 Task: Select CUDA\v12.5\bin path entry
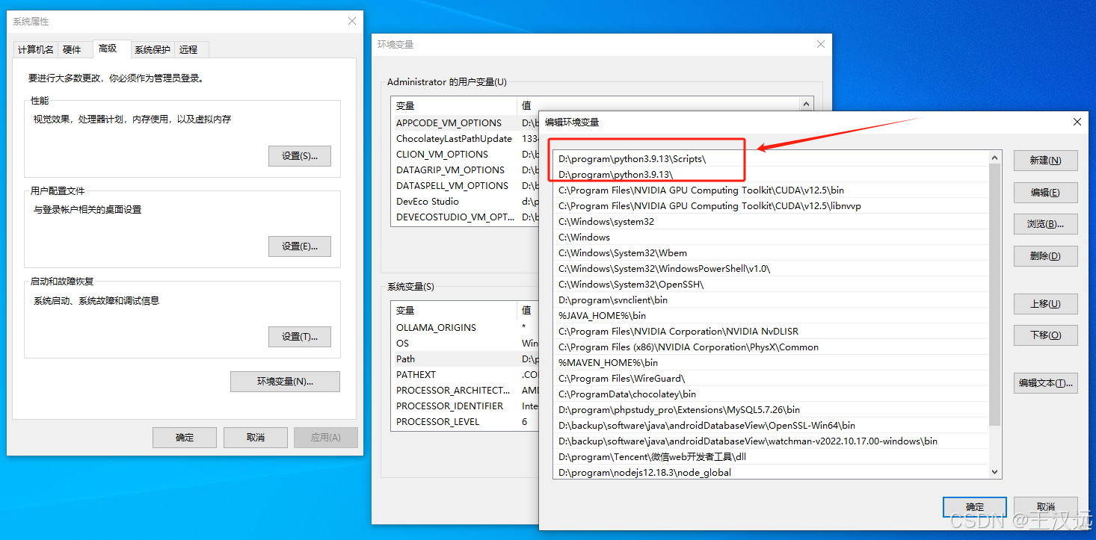click(771, 190)
